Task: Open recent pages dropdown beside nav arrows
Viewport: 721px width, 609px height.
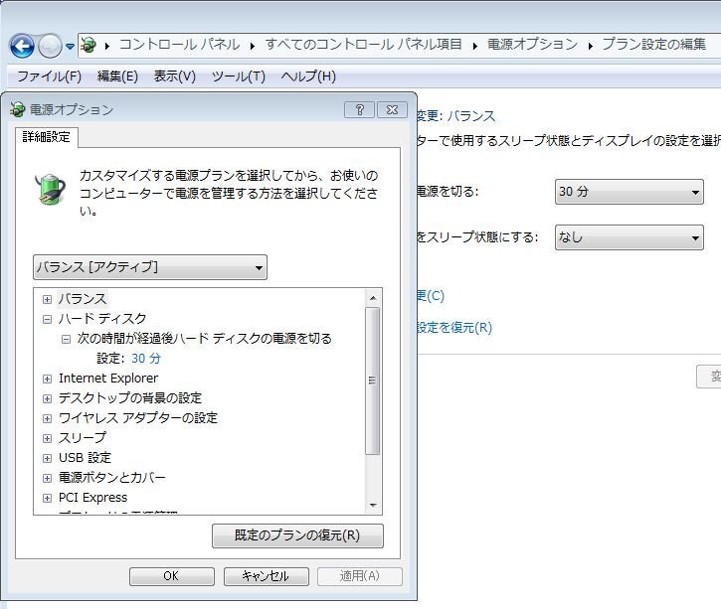Action: tap(70, 46)
